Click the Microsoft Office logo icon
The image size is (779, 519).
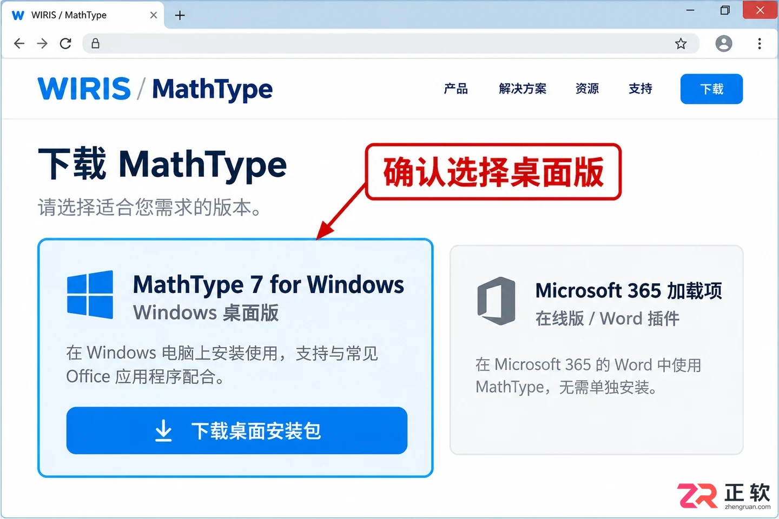[x=496, y=301]
